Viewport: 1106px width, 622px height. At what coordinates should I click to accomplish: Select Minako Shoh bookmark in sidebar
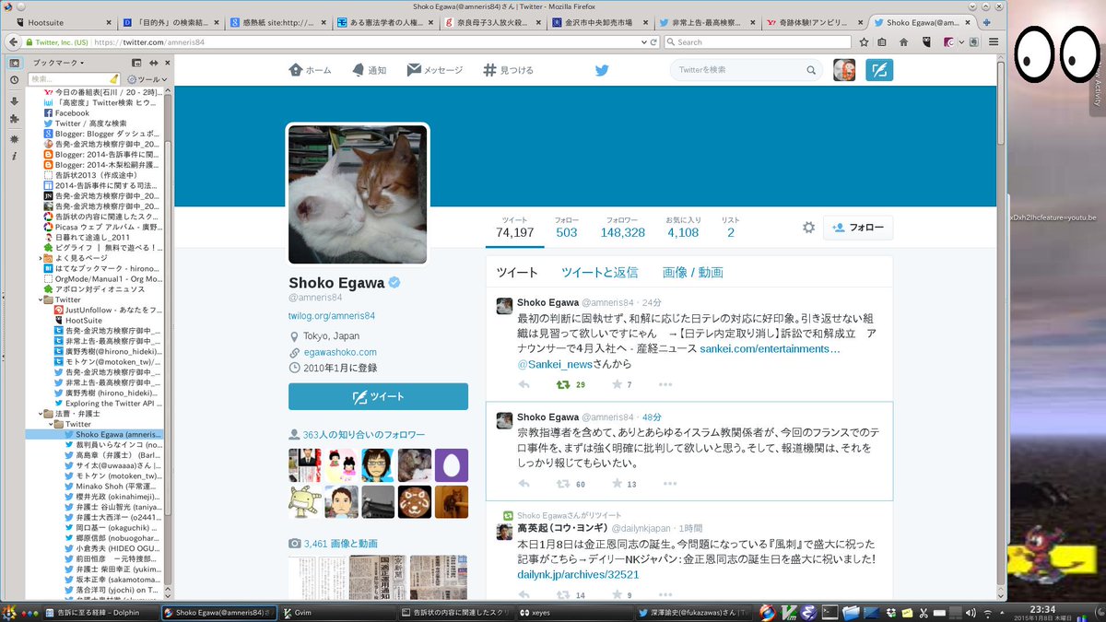112,487
